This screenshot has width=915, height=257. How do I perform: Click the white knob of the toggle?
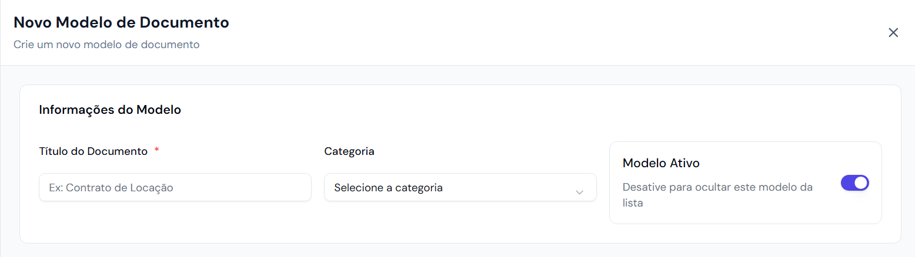861,183
